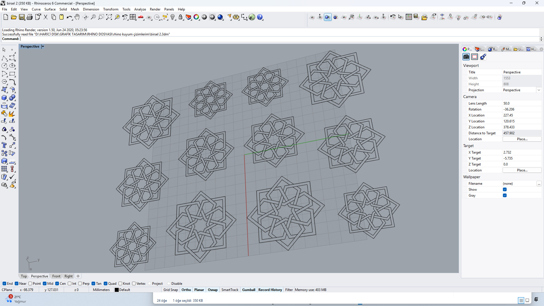
Task: Toggle Gumball in the status bar
Action: [x=249, y=290]
